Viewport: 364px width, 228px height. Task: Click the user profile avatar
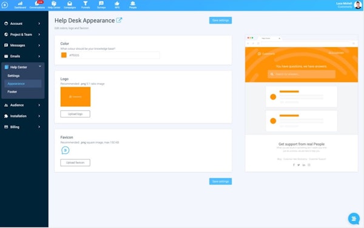358,5
